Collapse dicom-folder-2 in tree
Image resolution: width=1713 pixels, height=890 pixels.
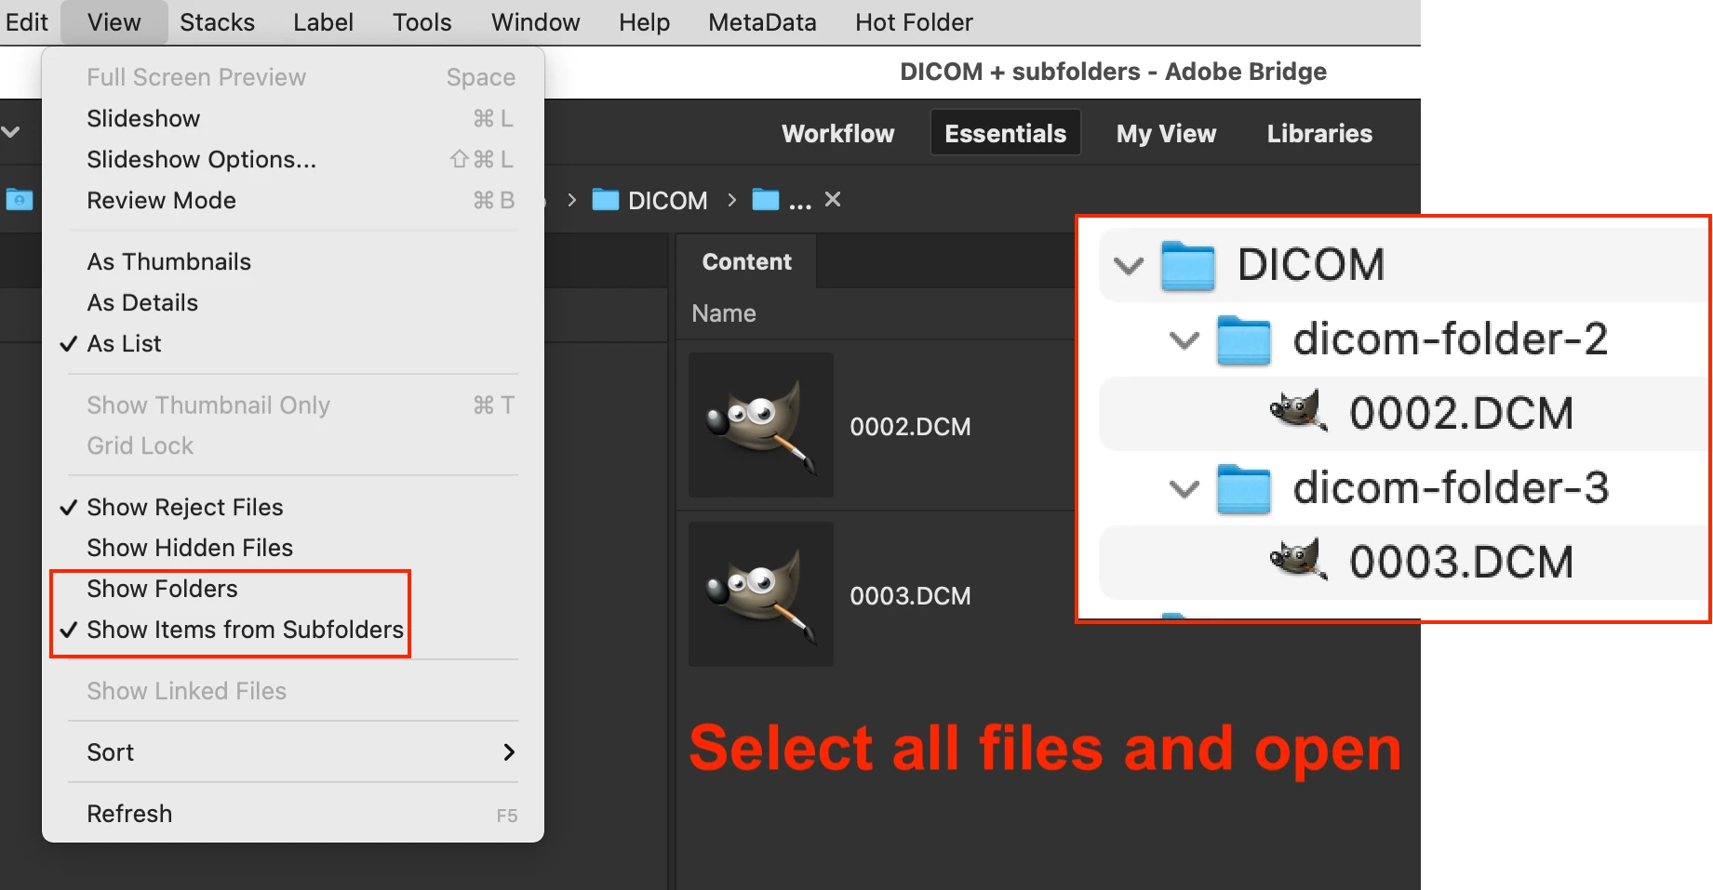click(x=1184, y=340)
